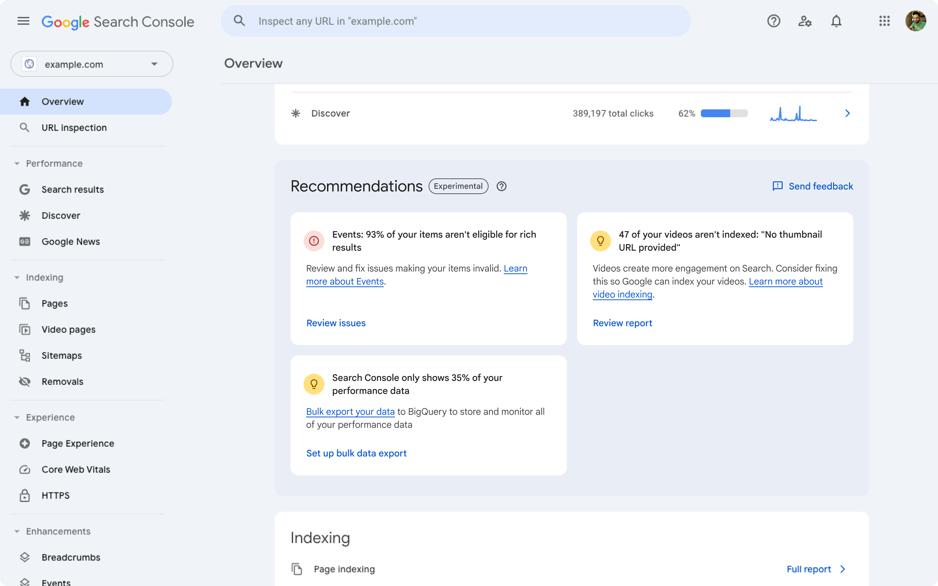Click the Discover asterisk icon in sidebar
938x586 pixels.
[25, 215]
